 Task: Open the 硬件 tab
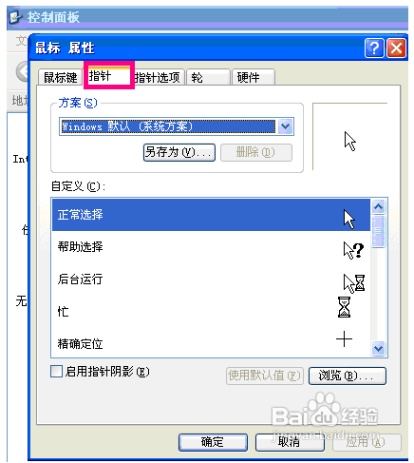254,77
